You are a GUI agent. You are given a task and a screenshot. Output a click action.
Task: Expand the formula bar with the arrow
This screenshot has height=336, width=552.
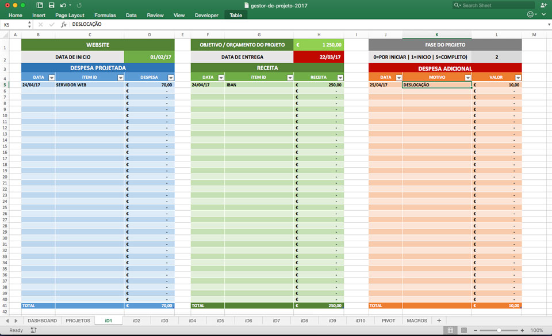tap(549, 24)
